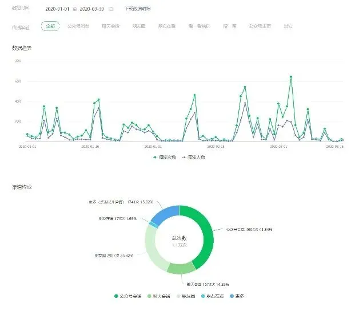Click the 朋友在看 1.63% donut label
355x314 pixels.
(118, 219)
